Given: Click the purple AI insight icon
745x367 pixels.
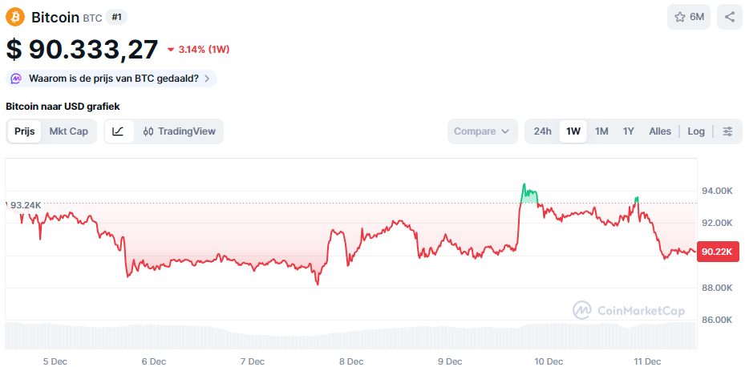Looking at the screenshot, I should [x=16, y=79].
